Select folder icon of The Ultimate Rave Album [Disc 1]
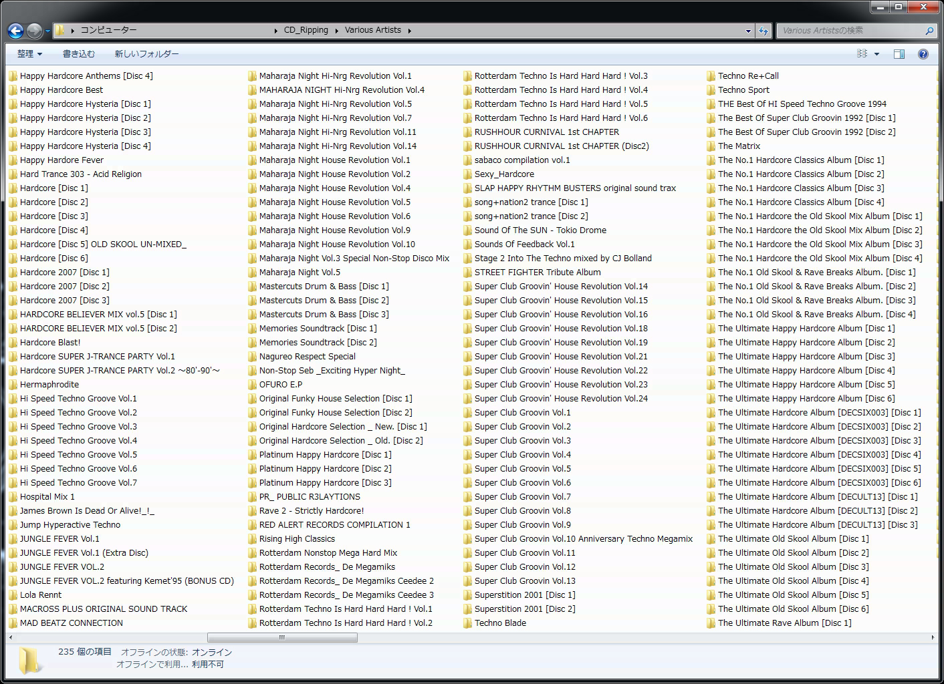 point(711,623)
